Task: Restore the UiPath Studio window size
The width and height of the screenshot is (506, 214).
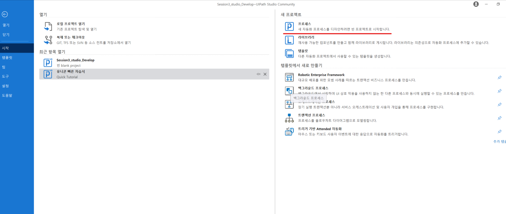Action: (x=498, y=4)
